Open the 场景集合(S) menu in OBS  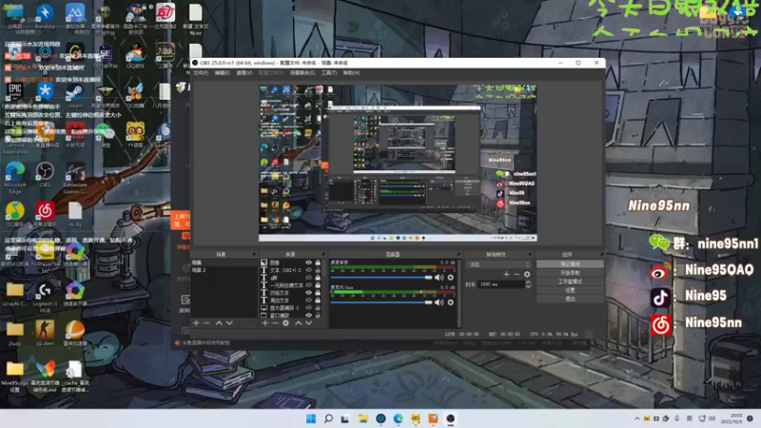coord(302,73)
